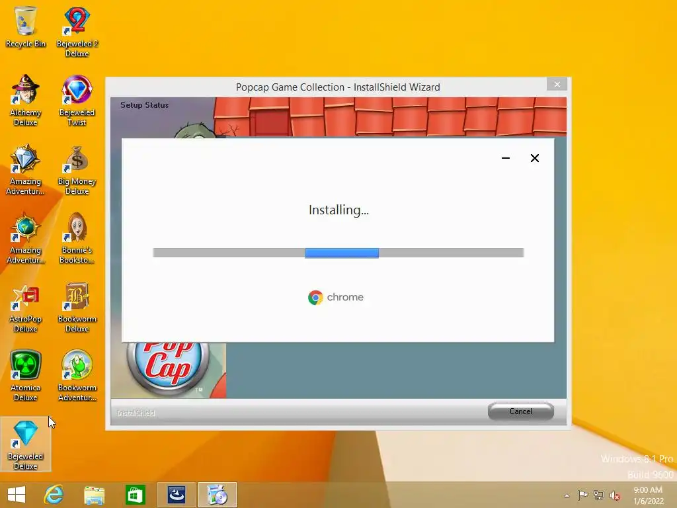The height and width of the screenshot is (508, 677).
Task: Cancel the Popcap InstallShield setup
Action: [x=521, y=411]
